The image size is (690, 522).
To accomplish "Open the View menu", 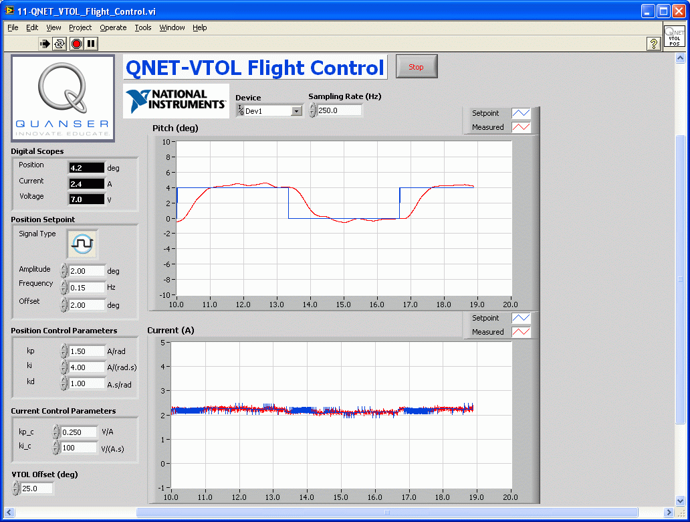I will click(53, 27).
